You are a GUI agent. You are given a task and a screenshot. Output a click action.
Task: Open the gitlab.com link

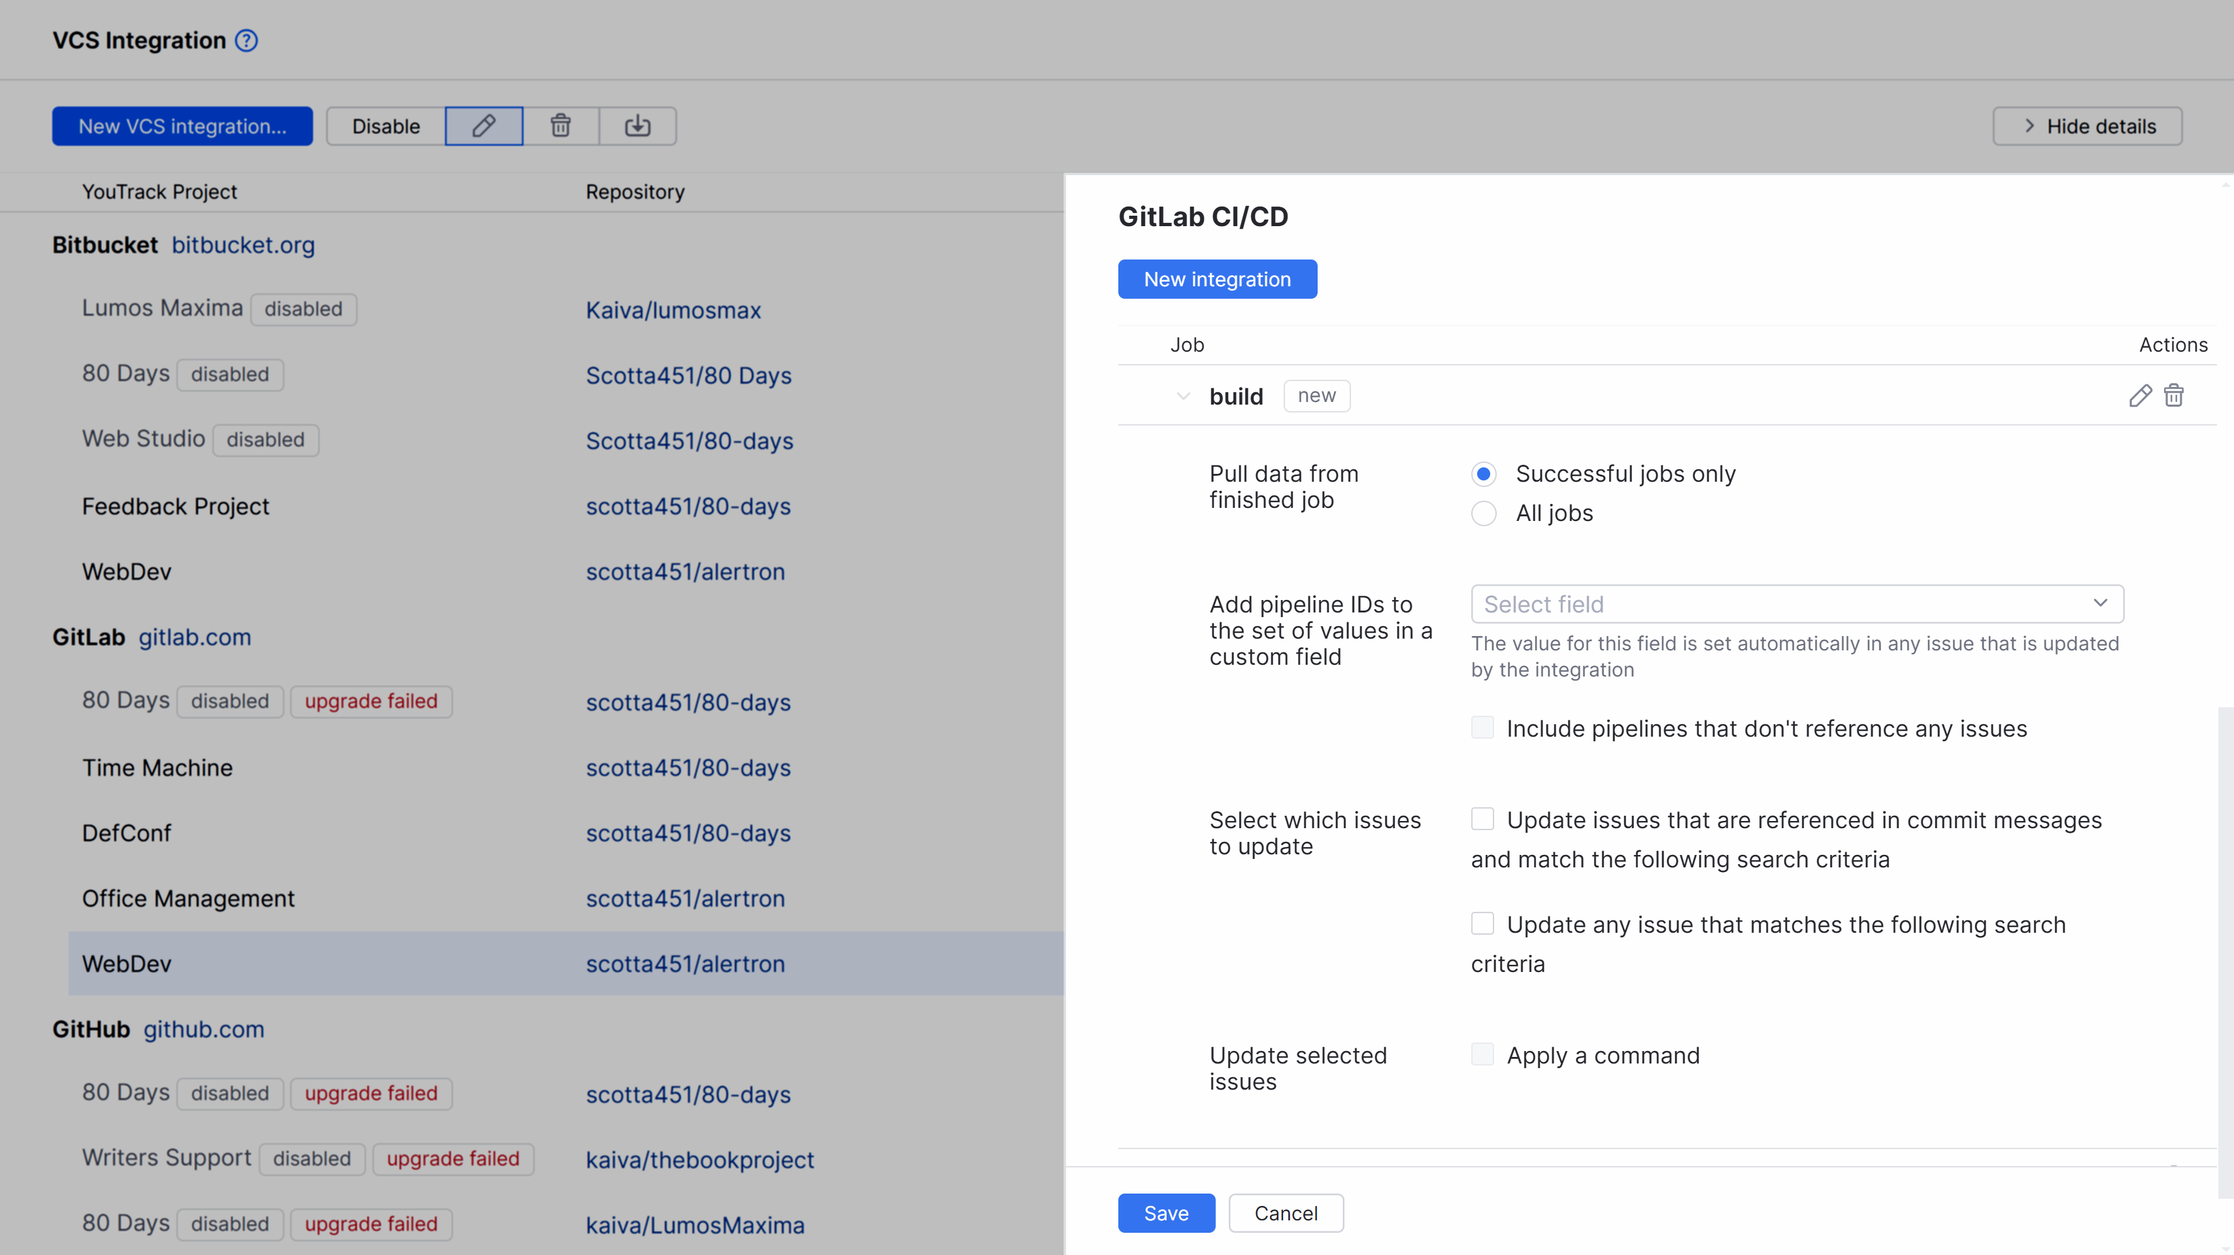(x=193, y=637)
